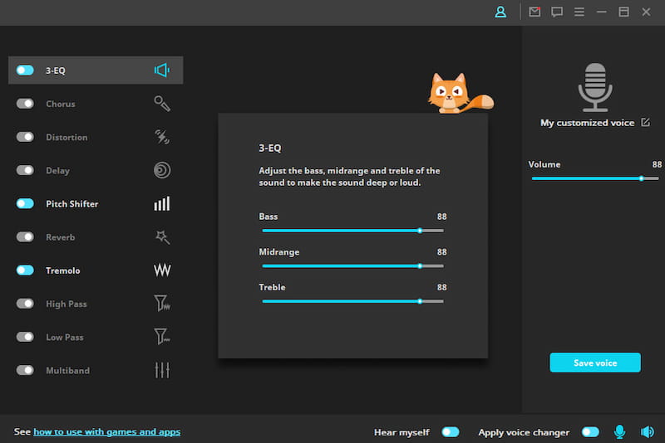Click the 3-EQ speaker icon
This screenshot has width=665, height=443.
coord(162,71)
